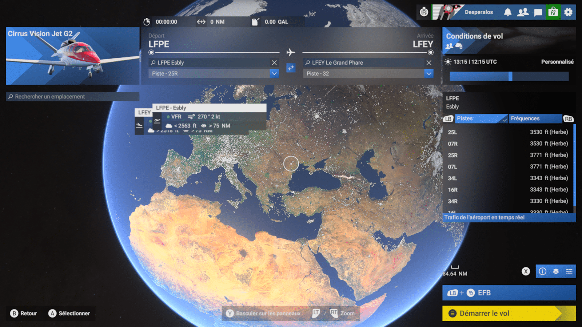The image size is (582, 327).
Task: Expand the Piste - 25R departure dropdown
Action: [x=274, y=73]
